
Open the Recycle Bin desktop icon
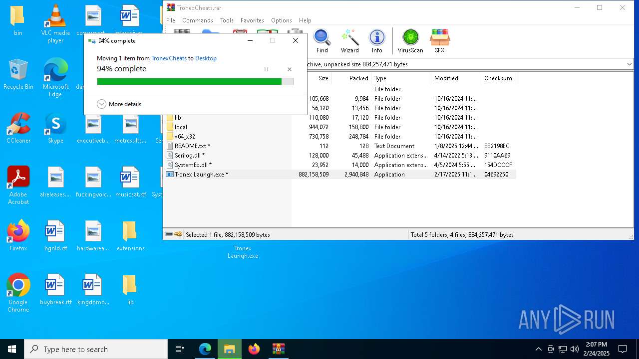[x=18, y=75]
